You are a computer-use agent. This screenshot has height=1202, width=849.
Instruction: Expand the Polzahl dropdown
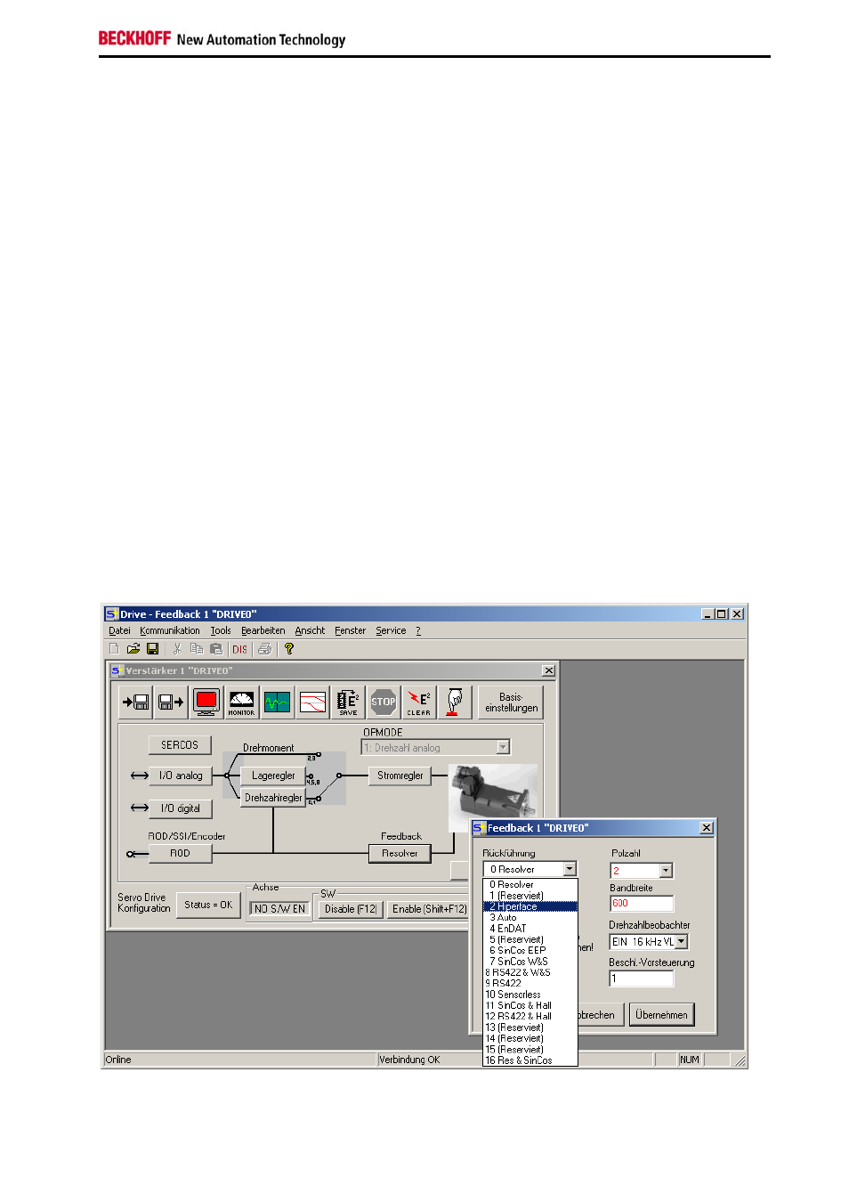666,871
